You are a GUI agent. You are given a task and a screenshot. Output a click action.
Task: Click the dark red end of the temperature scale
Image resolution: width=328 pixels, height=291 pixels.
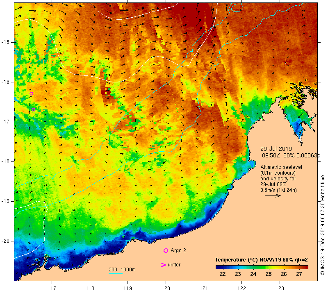coord(306,267)
